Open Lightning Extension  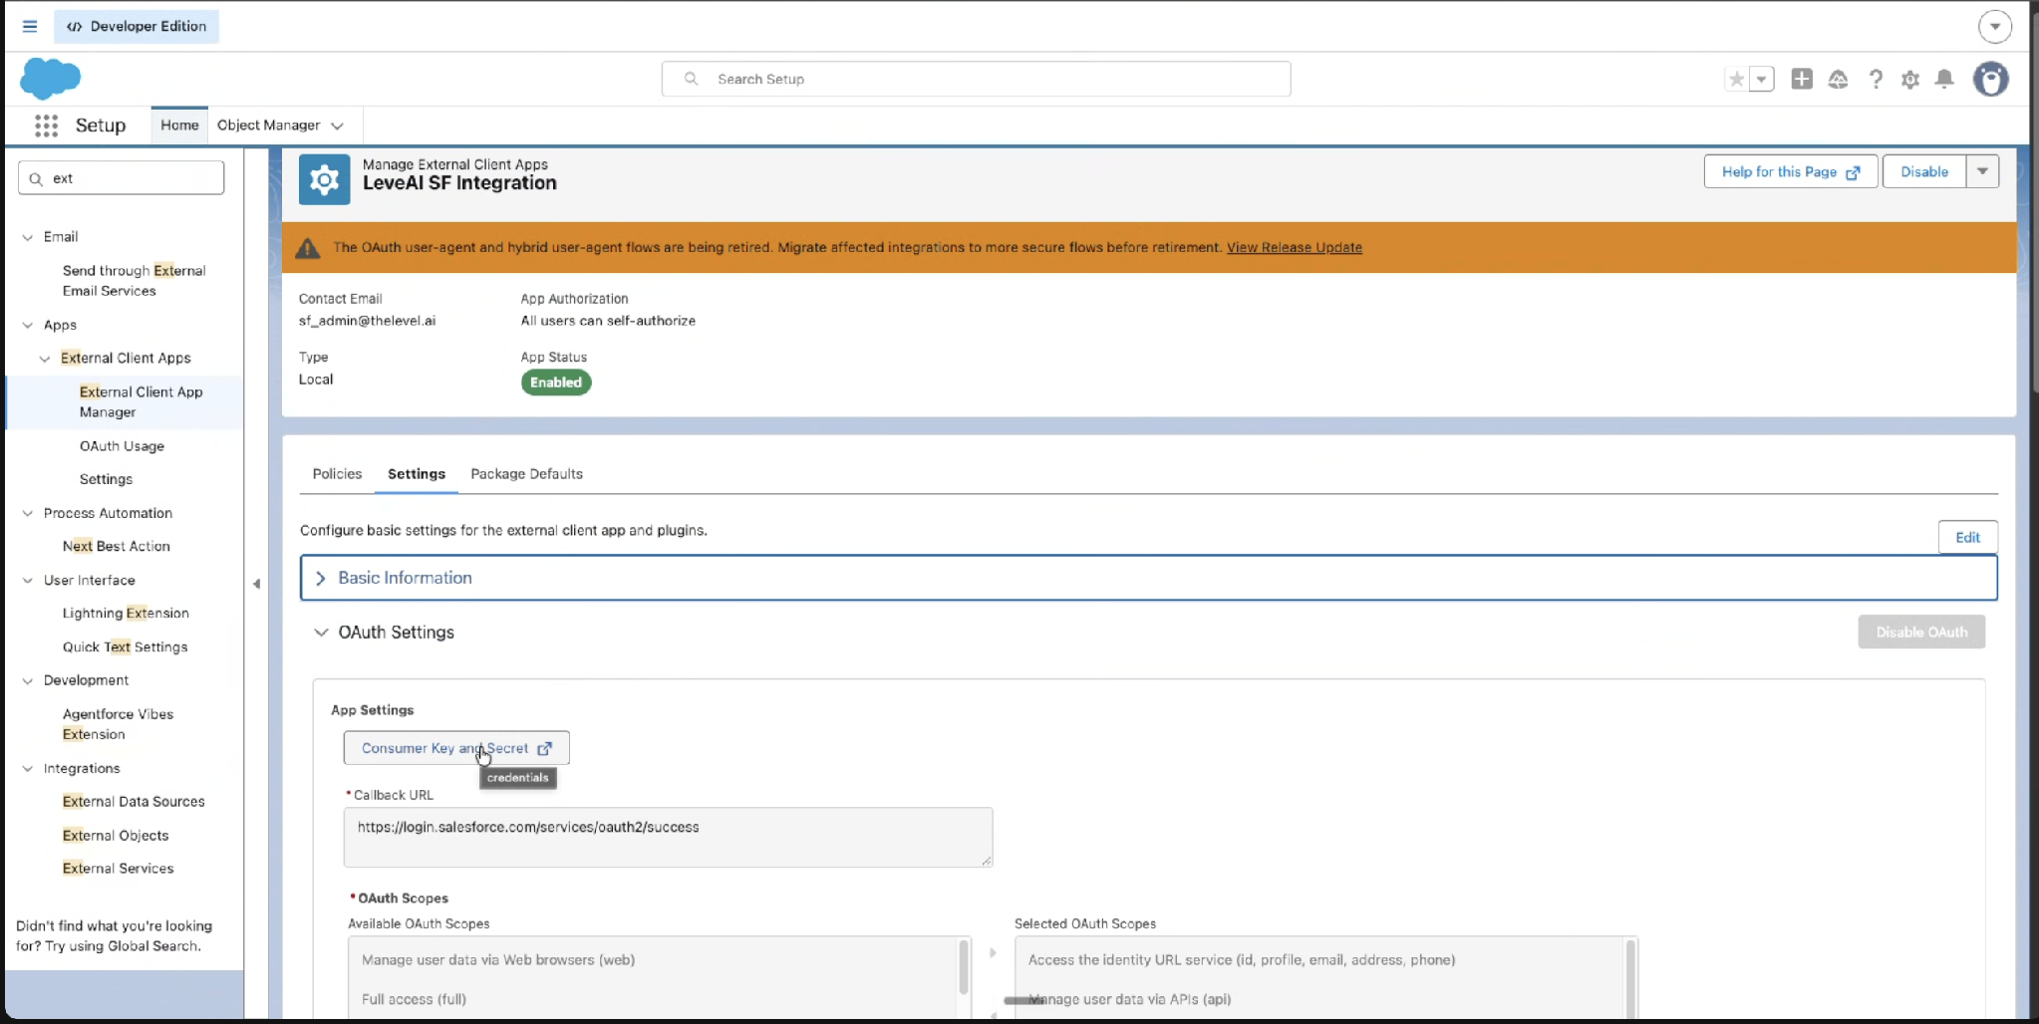126,614
